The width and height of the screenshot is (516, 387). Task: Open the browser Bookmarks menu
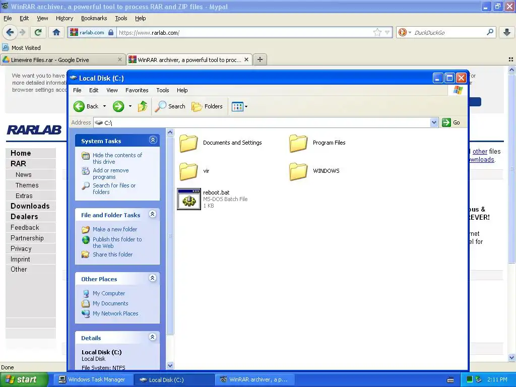click(94, 19)
